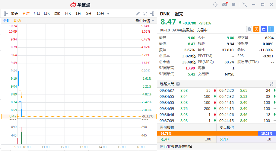Open the 盘中行情 session dropdown
The height and width of the screenshot is (151, 276).
click(145, 21)
